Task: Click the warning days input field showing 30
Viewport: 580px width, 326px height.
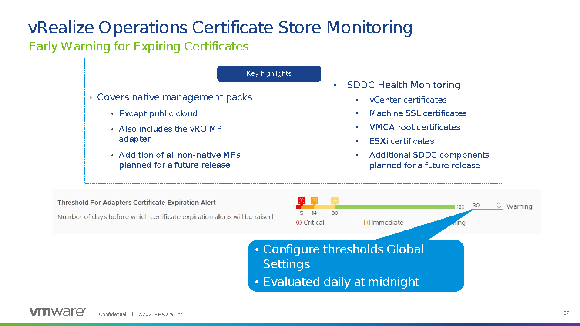Action: (x=482, y=206)
